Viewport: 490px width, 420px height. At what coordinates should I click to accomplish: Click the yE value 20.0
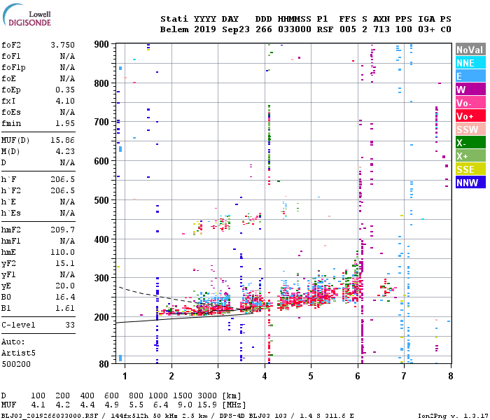point(65,286)
